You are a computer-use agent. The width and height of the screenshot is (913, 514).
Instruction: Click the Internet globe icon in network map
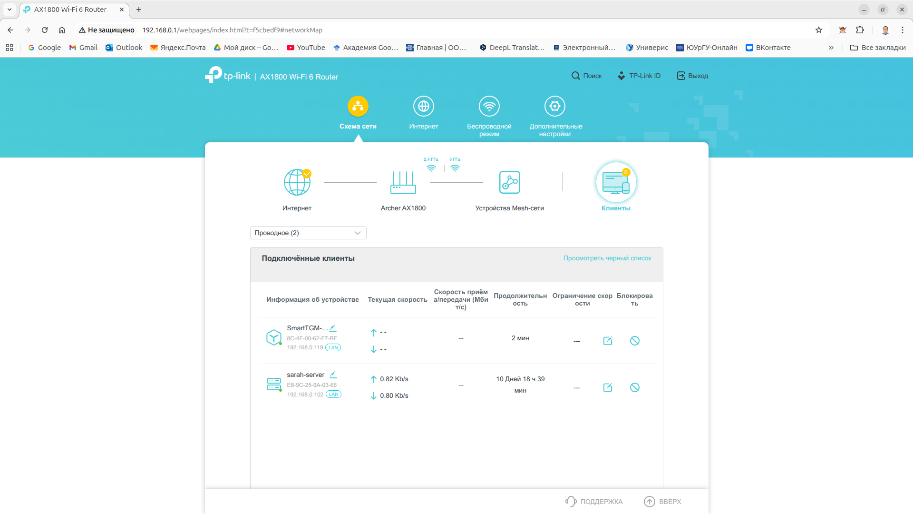297,182
